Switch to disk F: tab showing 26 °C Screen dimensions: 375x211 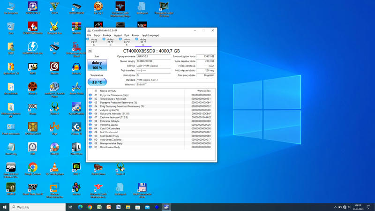[x=127, y=42]
